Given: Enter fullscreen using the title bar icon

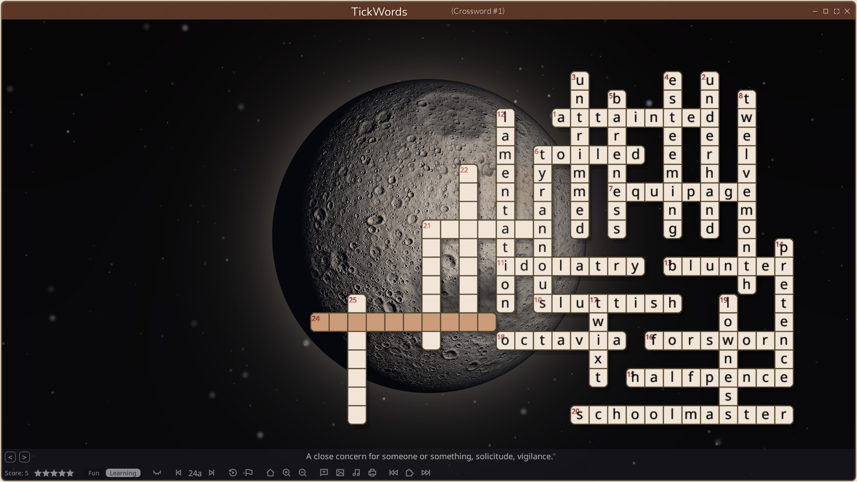Looking at the screenshot, I should [x=836, y=11].
